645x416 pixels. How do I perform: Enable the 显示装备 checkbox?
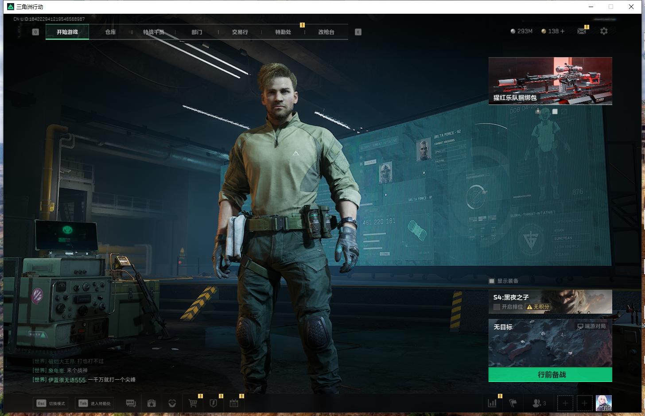(x=491, y=281)
